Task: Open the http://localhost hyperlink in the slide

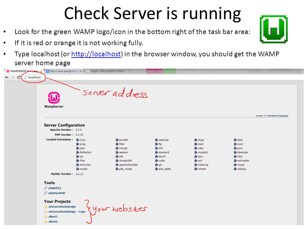Action: point(96,54)
